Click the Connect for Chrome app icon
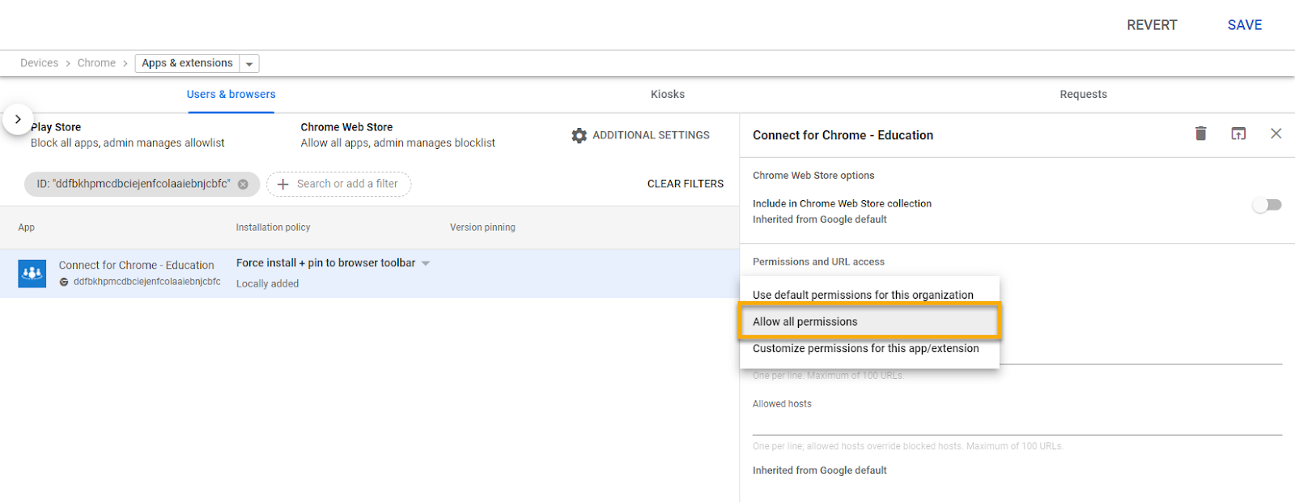 click(32, 274)
